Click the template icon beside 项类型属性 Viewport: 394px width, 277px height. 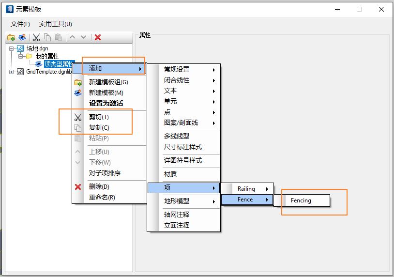pos(39,64)
